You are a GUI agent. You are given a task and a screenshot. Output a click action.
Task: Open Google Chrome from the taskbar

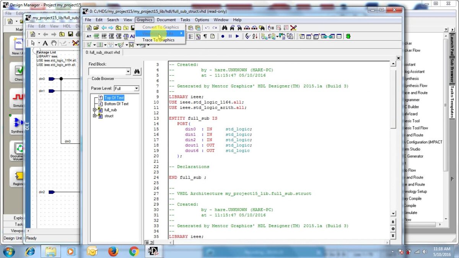tap(134, 251)
